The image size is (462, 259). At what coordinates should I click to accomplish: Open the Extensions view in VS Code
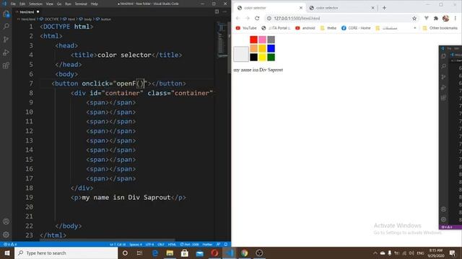(6, 65)
